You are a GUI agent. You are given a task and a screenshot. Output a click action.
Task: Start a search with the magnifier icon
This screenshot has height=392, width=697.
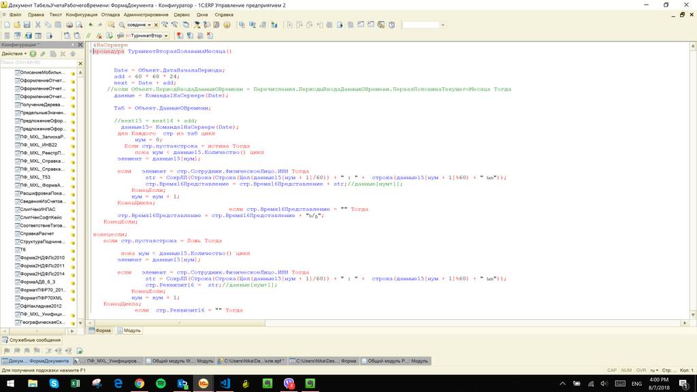(121, 25)
